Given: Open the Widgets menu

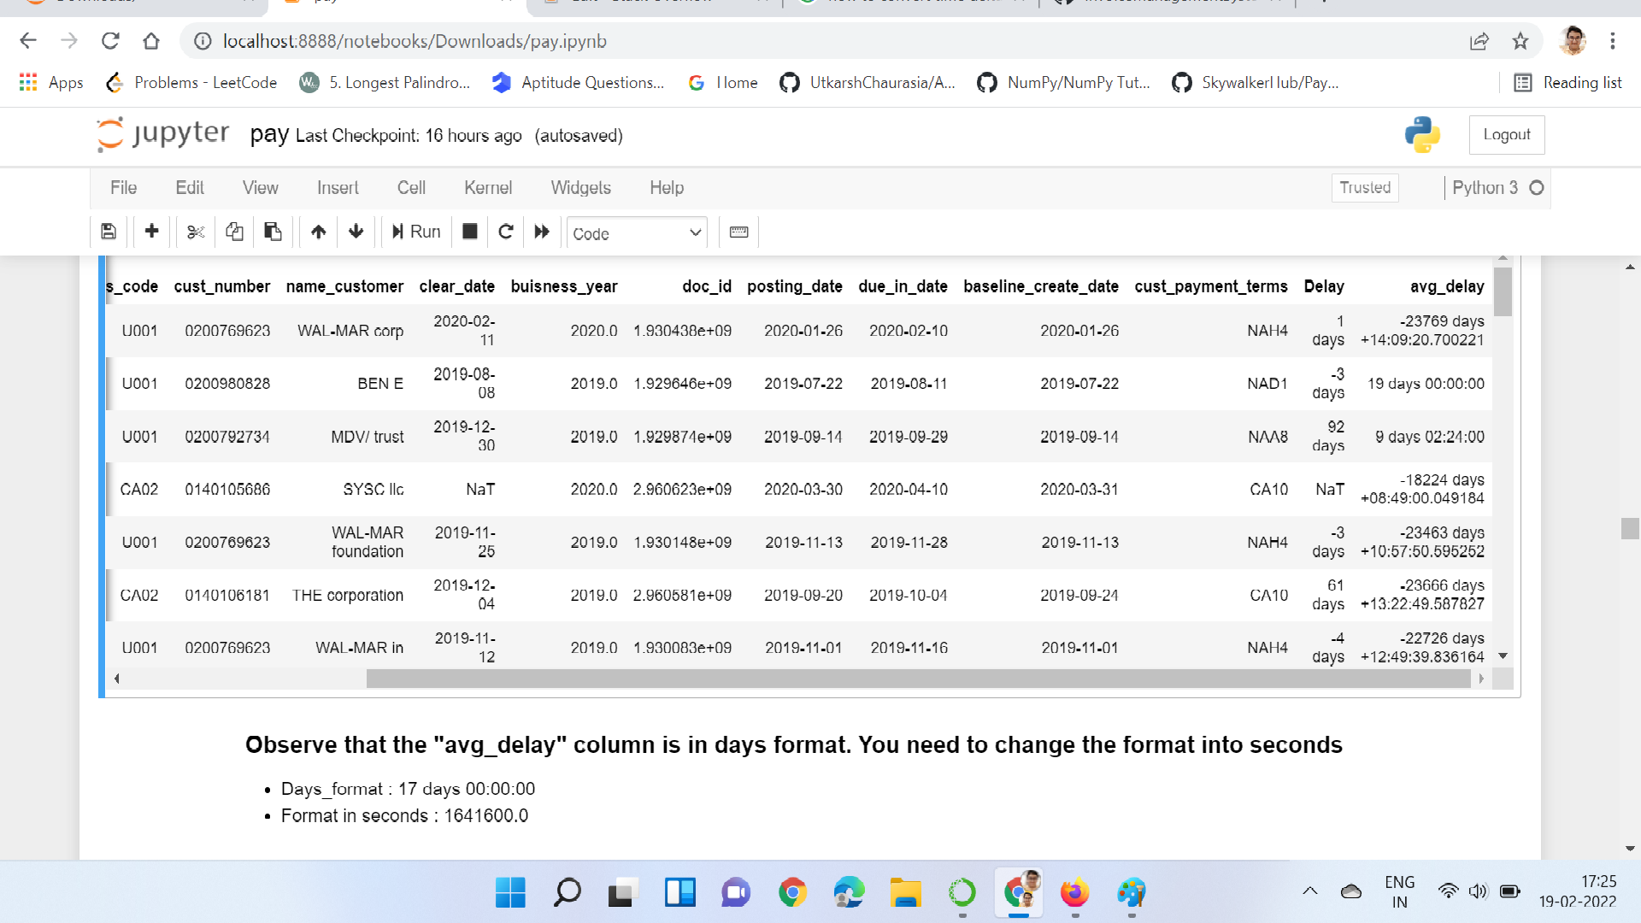Looking at the screenshot, I should click(581, 188).
